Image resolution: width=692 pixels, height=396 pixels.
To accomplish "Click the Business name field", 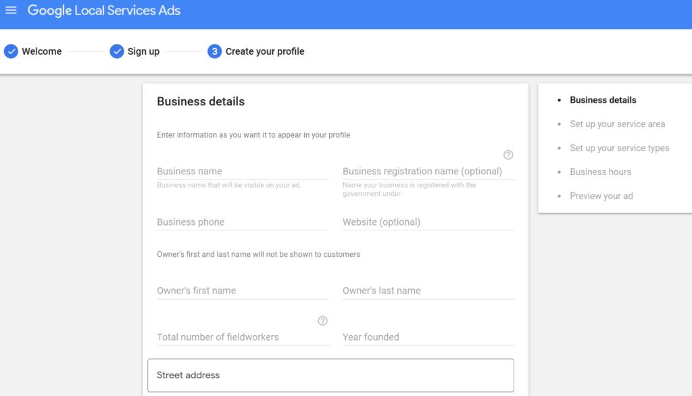I will tap(243, 171).
